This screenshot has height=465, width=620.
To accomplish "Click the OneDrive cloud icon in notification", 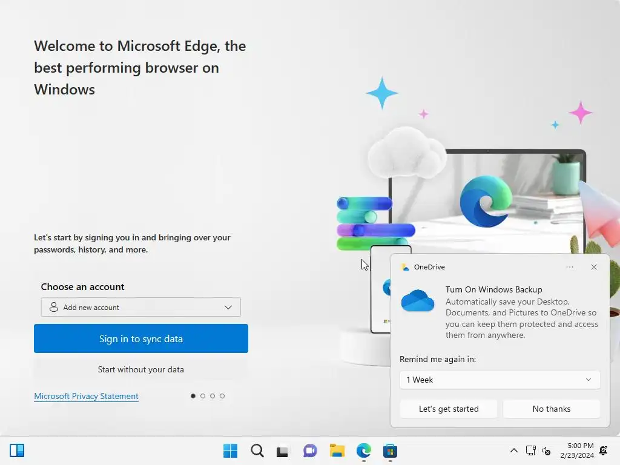I will 418,300.
